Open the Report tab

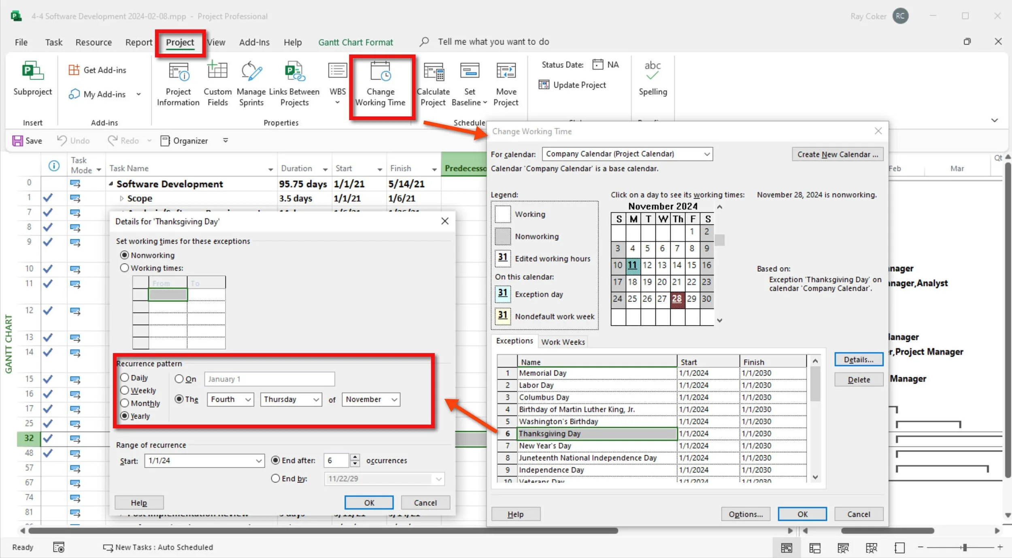(138, 42)
